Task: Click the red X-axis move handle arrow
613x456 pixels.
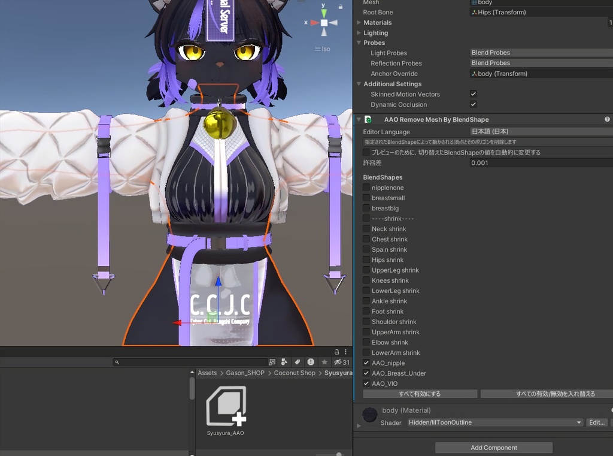Action: 177,323
